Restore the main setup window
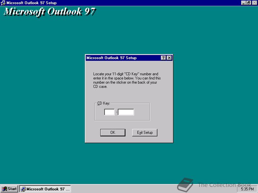258x193 pixels. click(249, 3)
